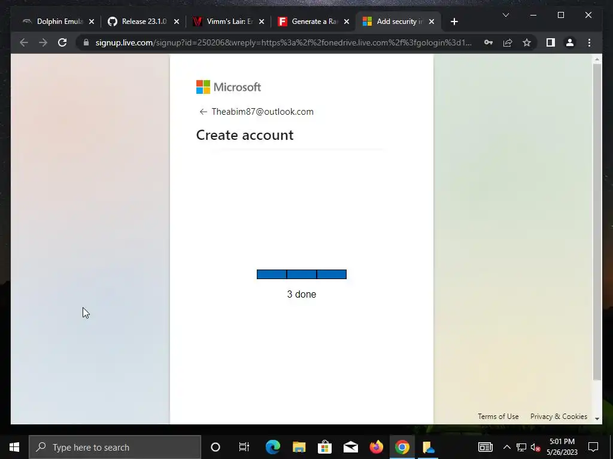
Task: Go back to the previous page
Action: point(24,42)
